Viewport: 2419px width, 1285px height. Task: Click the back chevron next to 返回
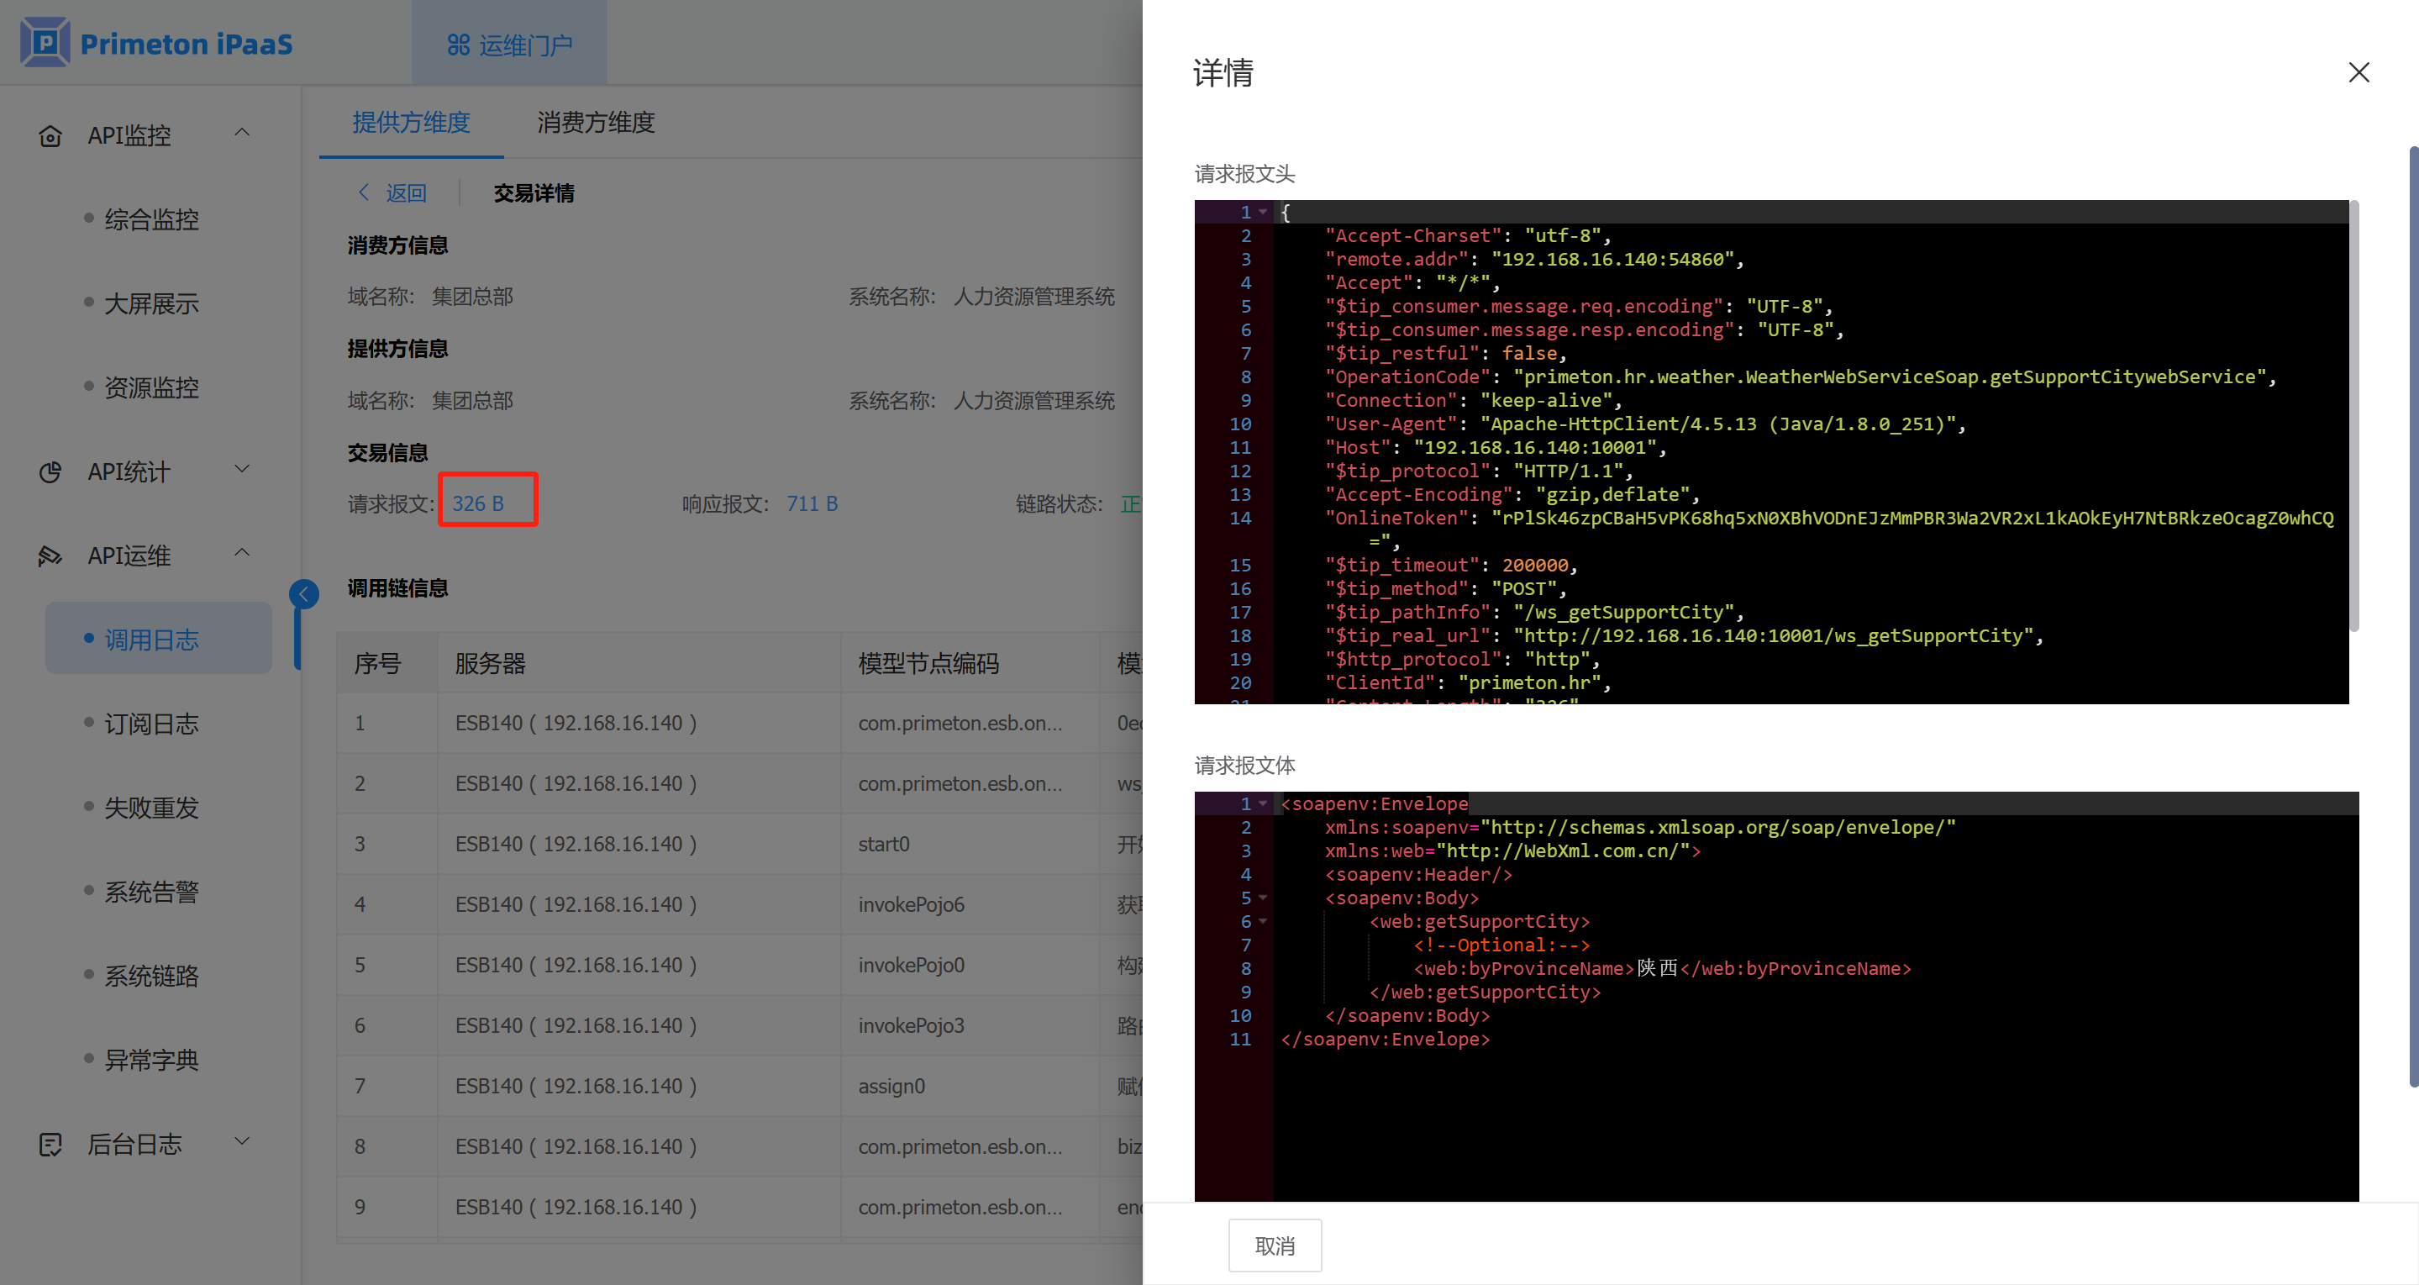[x=364, y=192]
